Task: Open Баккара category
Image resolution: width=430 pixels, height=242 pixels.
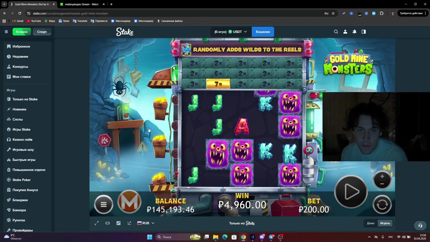Action: pos(27,210)
